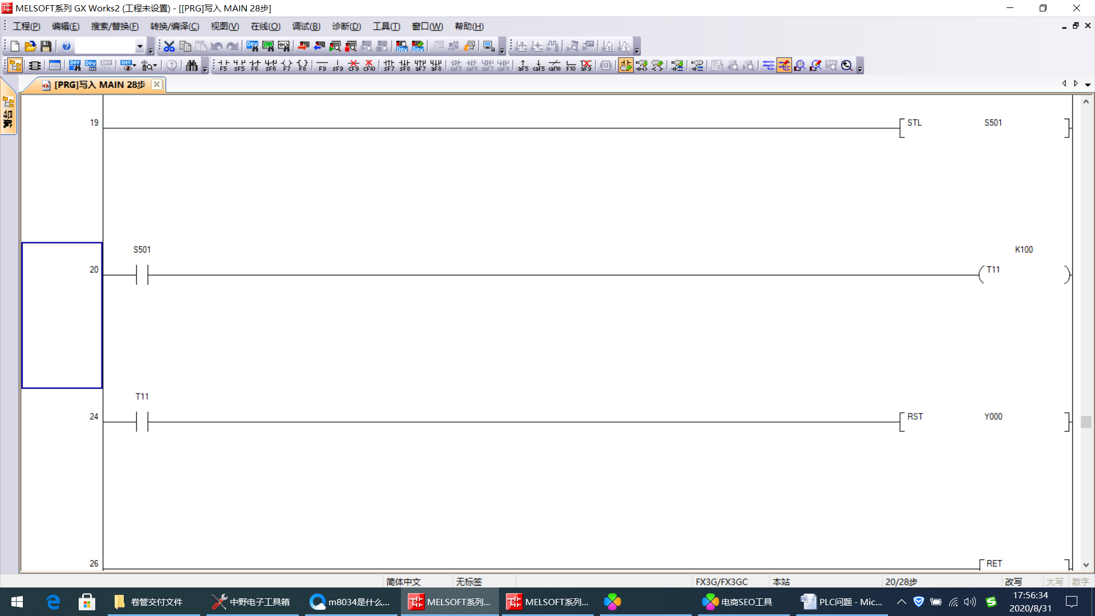
Task: Expand the tab list arrow at right
Action: tap(1088, 84)
